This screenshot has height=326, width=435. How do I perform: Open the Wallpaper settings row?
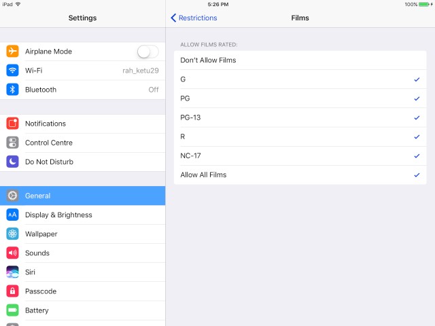point(83,234)
